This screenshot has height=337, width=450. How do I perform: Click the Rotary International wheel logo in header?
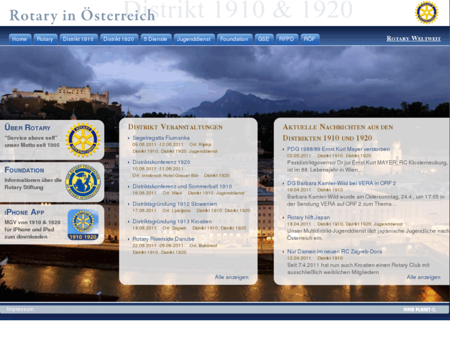point(426,12)
